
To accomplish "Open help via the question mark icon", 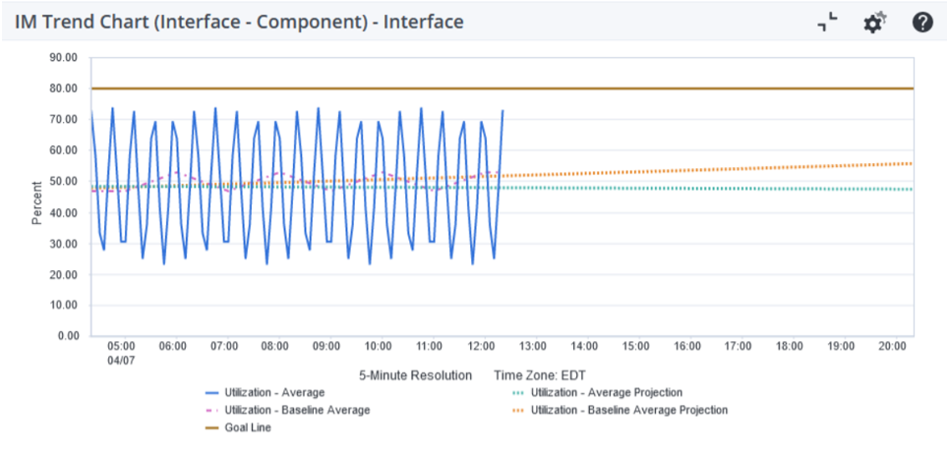I will tap(921, 22).
